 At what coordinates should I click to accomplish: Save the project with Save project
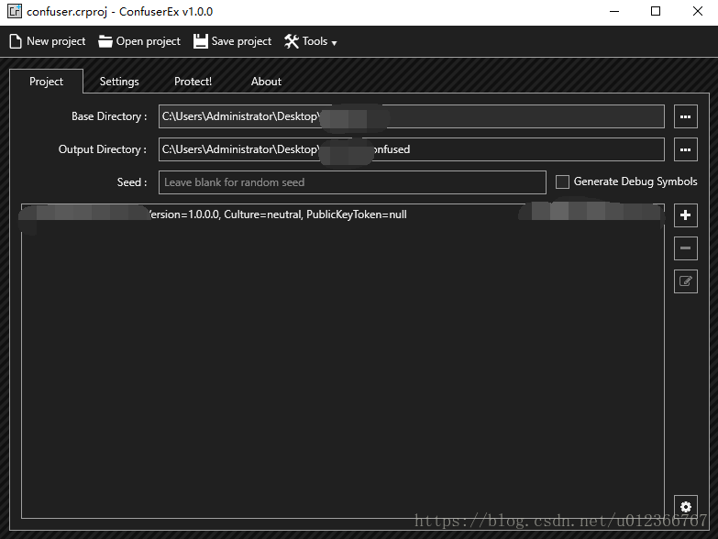[232, 41]
